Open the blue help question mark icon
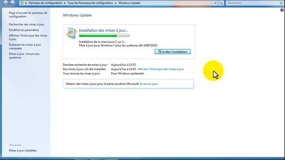 [282, 10]
